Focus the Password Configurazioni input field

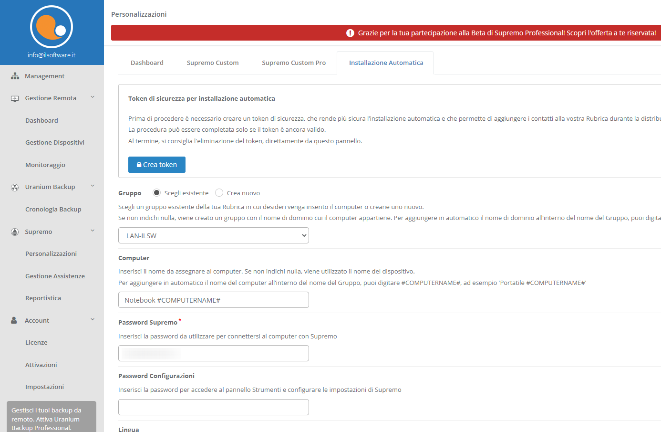tap(214, 407)
